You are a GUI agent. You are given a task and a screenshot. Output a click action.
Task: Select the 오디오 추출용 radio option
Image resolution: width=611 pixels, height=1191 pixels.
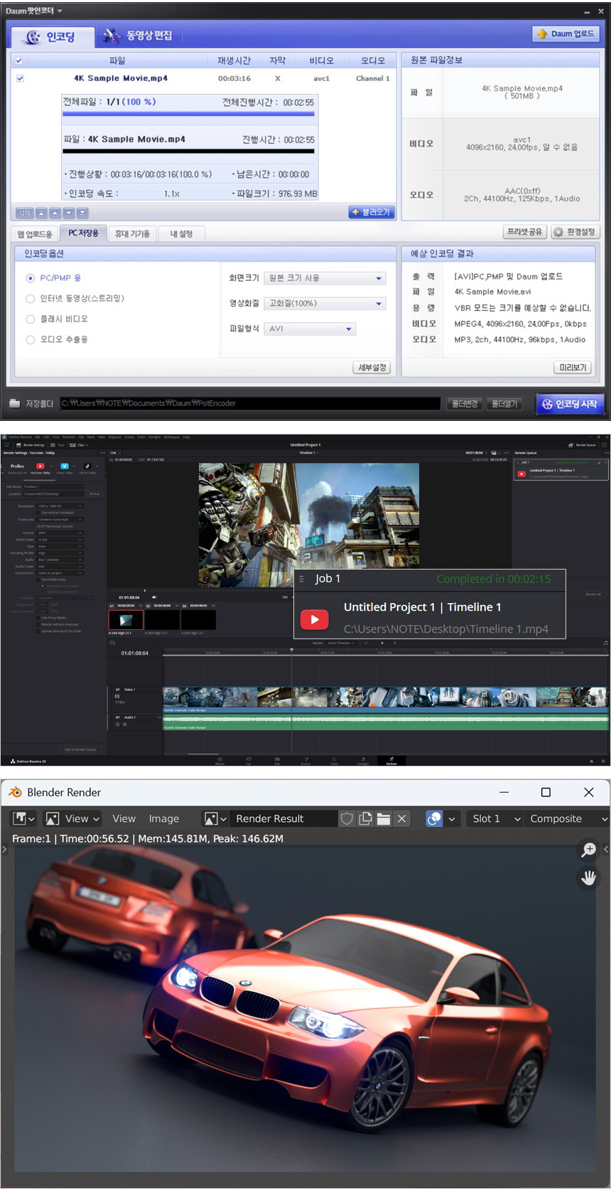[31, 340]
